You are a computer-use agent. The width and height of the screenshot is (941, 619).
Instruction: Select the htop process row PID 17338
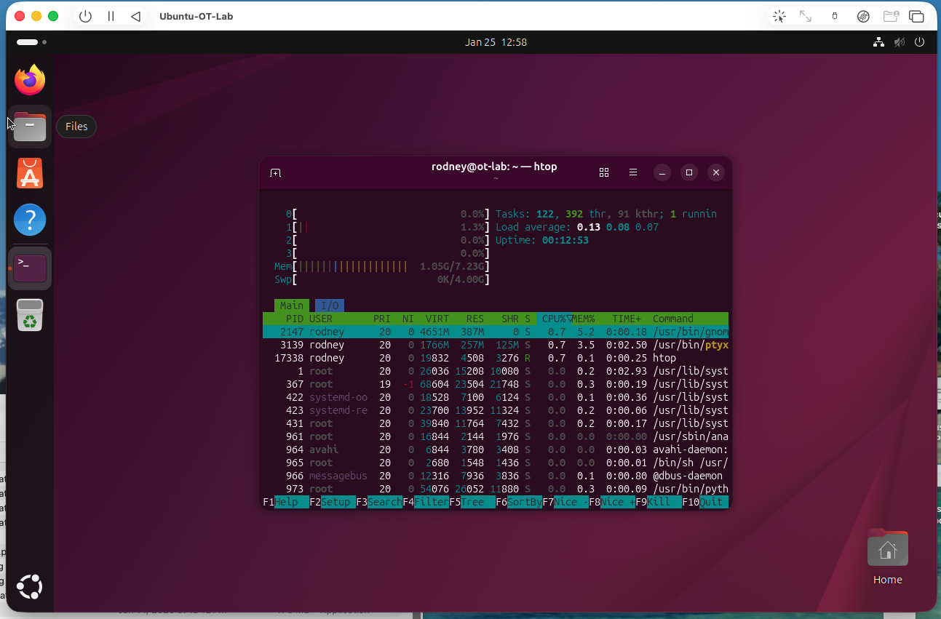tap(437, 358)
